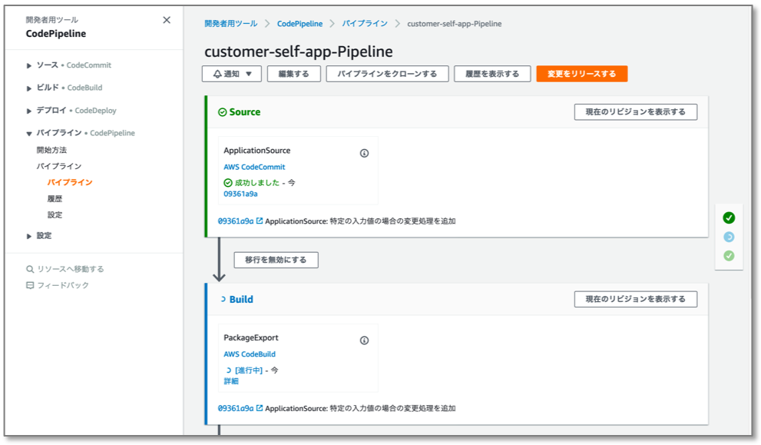Screen dimensions: 761x445
Task: Click in-progress Build indicator in stage navigator
Action: coord(729,237)
